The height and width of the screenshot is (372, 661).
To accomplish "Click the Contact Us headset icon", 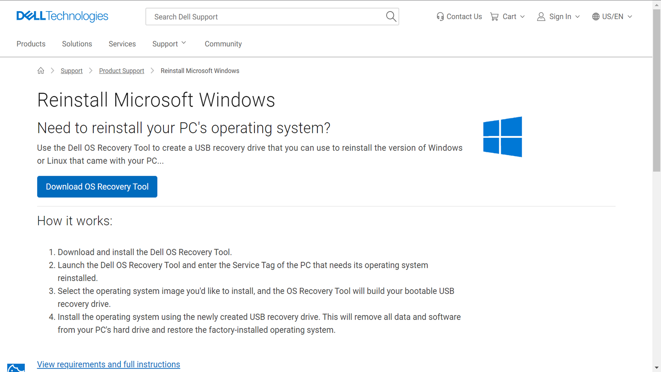I will click(x=440, y=16).
